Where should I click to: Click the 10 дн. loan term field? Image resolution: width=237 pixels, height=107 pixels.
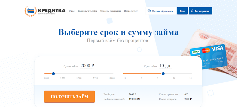click(165, 66)
